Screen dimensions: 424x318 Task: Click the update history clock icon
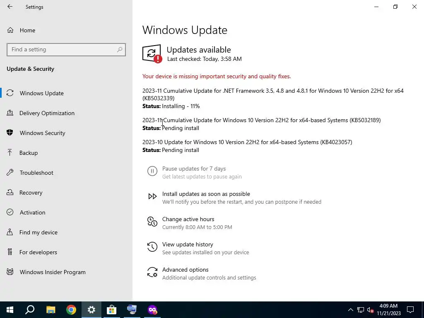(x=152, y=247)
